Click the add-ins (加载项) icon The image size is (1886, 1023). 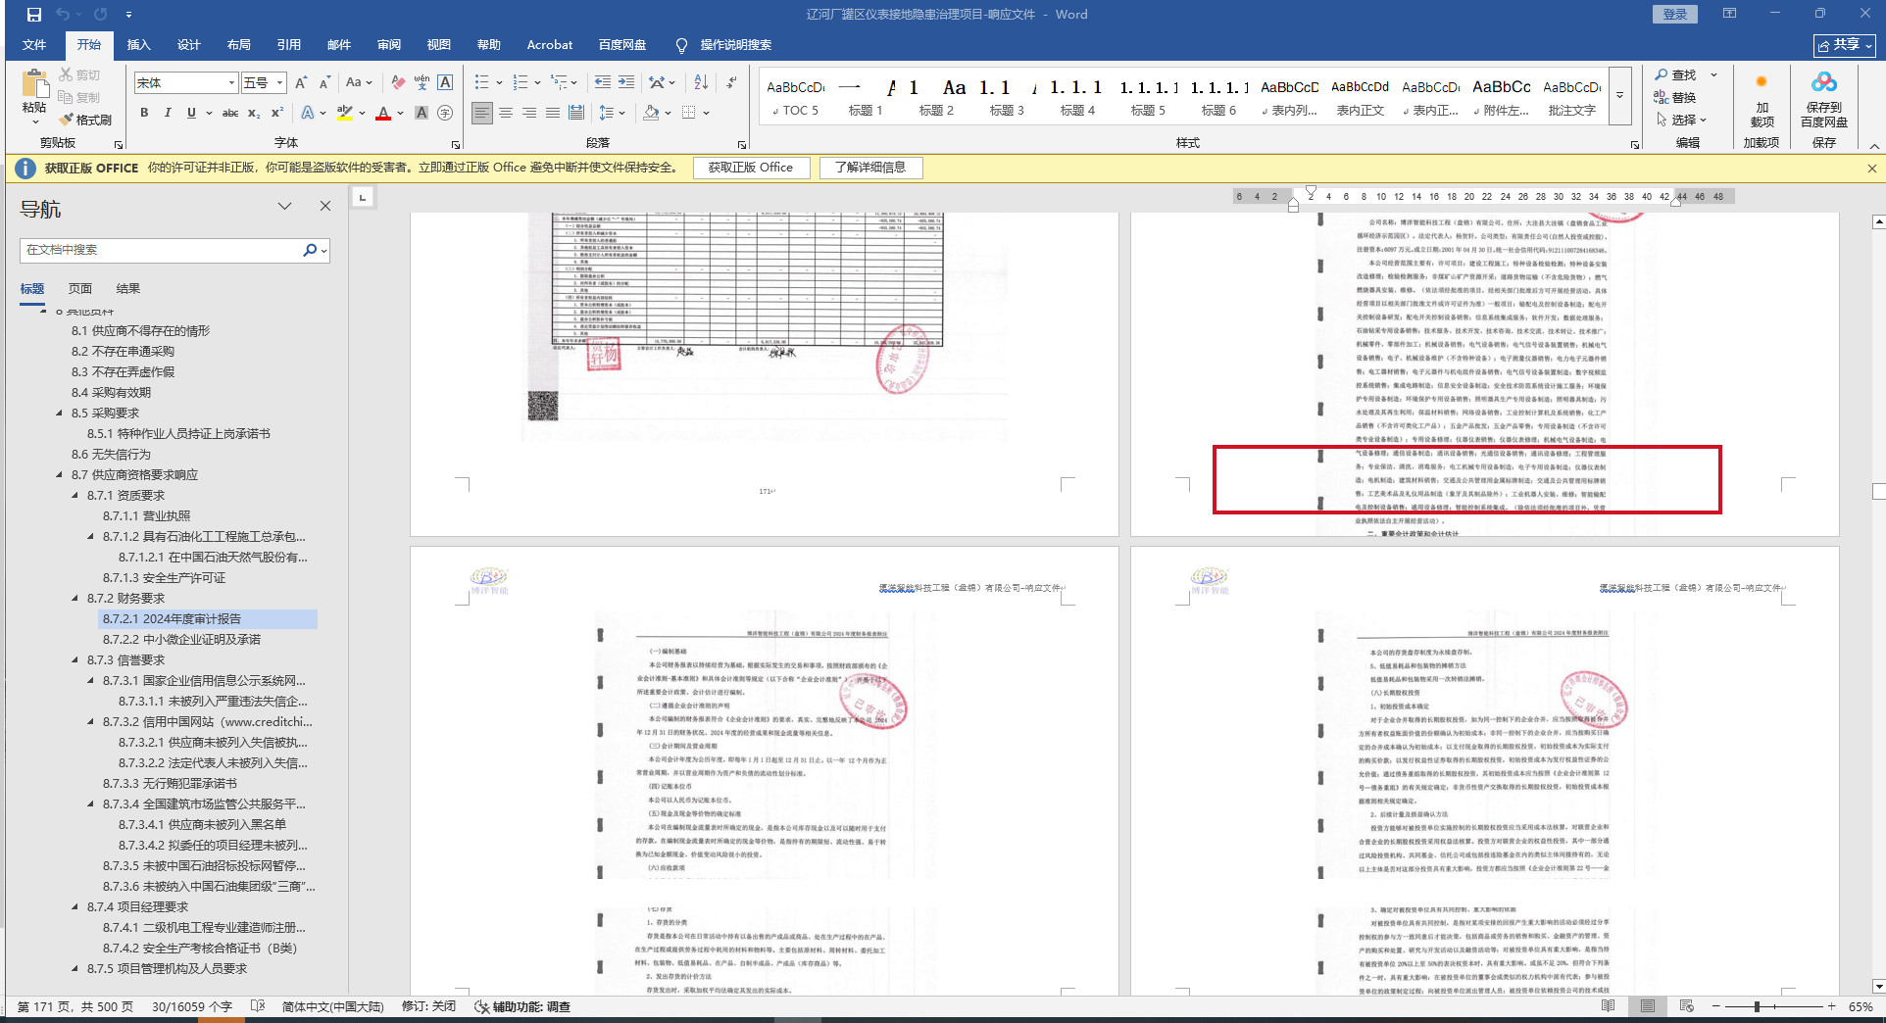click(x=1762, y=99)
